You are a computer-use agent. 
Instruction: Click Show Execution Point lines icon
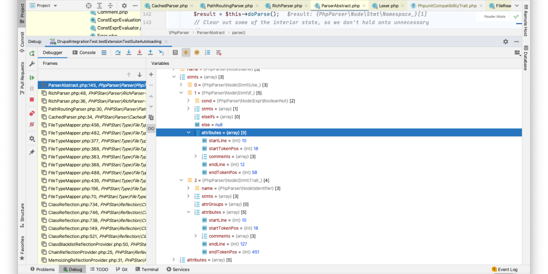104,53
